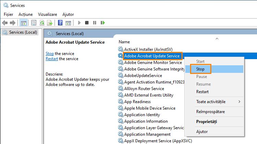Choose Reîmprospătare in the context menu
Screen dimensions: 257x144
coord(214,112)
